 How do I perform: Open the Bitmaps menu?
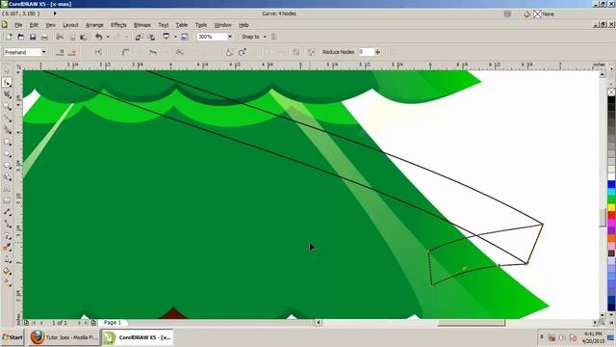(142, 25)
